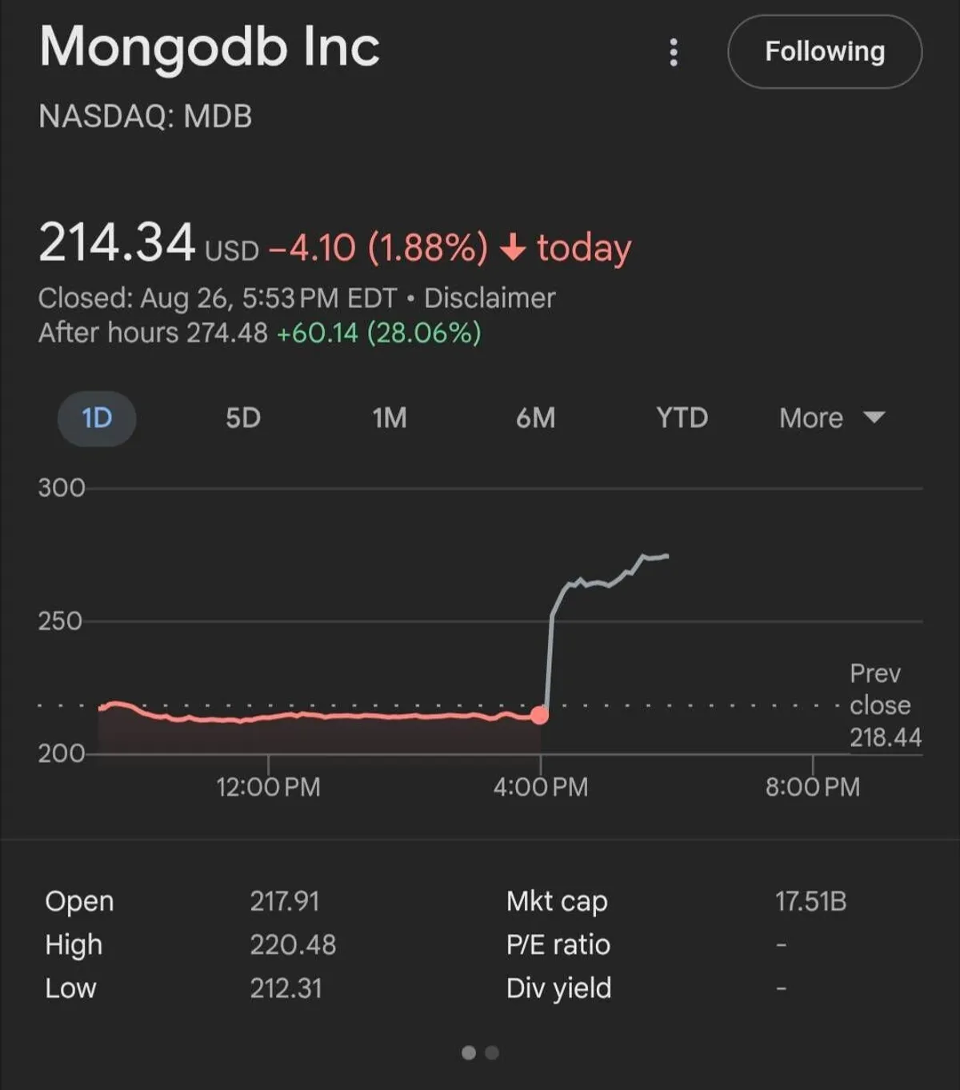Go to the second stats page dot
The image size is (960, 1090).
click(492, 1052)
